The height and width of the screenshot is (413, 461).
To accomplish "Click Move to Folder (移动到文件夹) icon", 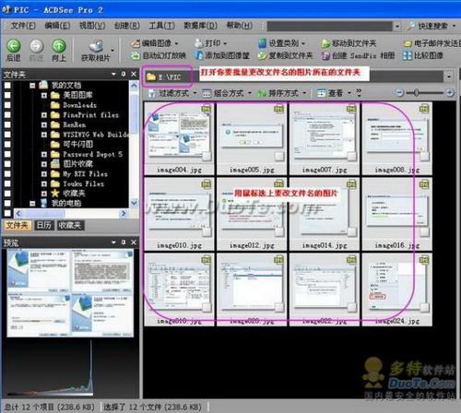I will click(325, 43).
